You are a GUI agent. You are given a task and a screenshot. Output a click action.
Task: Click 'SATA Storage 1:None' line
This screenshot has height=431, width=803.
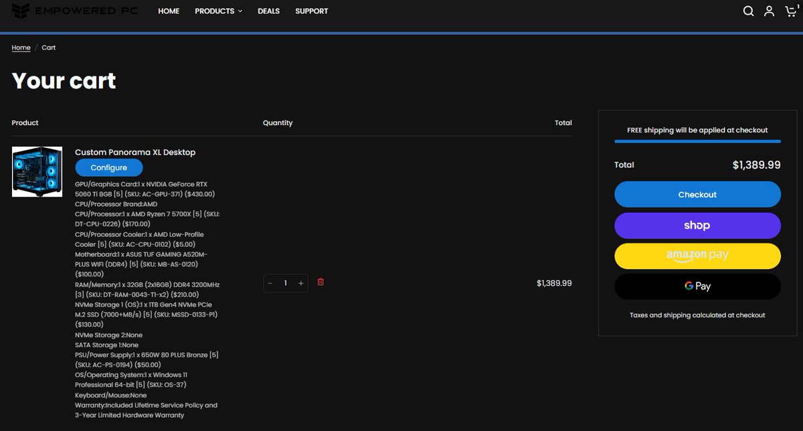(x=106, y=345)
